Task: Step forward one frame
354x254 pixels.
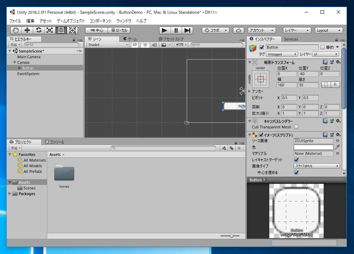Action: (x=187, y=30)
